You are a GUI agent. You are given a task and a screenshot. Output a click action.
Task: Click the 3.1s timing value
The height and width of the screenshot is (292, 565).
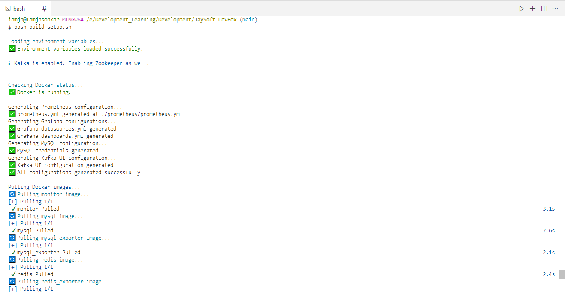[x=549, y=209]
